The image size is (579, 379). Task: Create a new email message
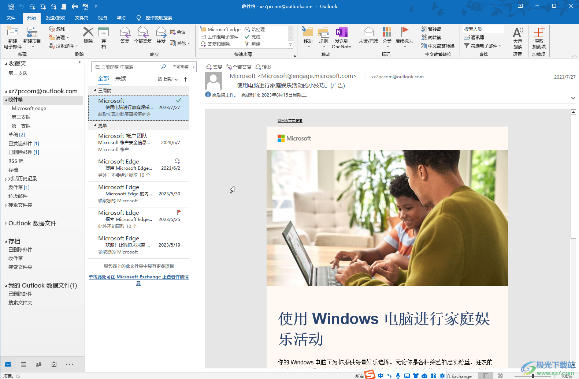click(x=12, y=38)
